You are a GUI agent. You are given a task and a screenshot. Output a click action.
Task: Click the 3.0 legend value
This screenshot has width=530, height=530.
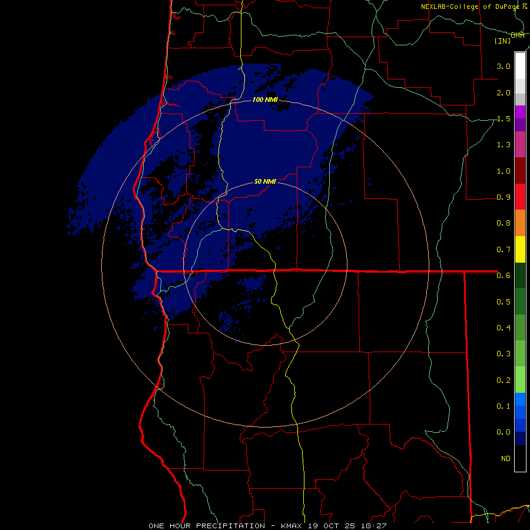(503, 66)
